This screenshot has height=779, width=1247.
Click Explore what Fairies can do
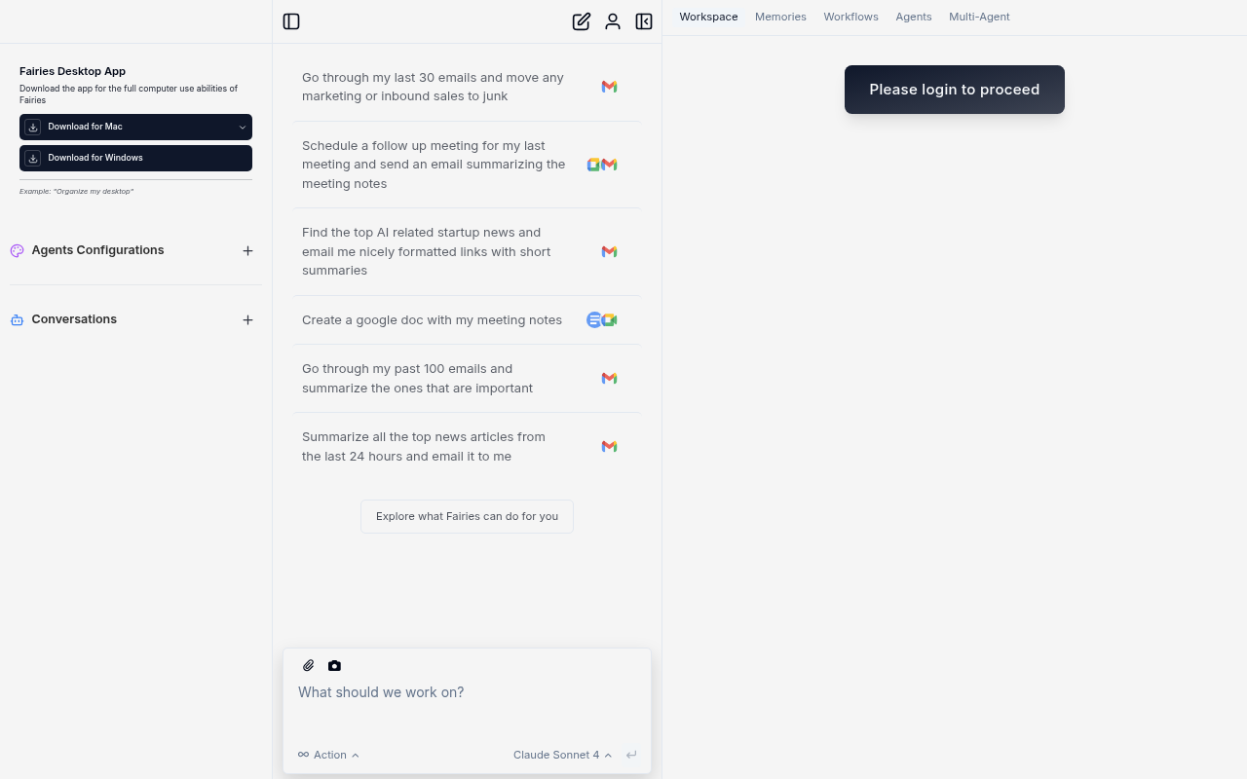pos(467,516)
